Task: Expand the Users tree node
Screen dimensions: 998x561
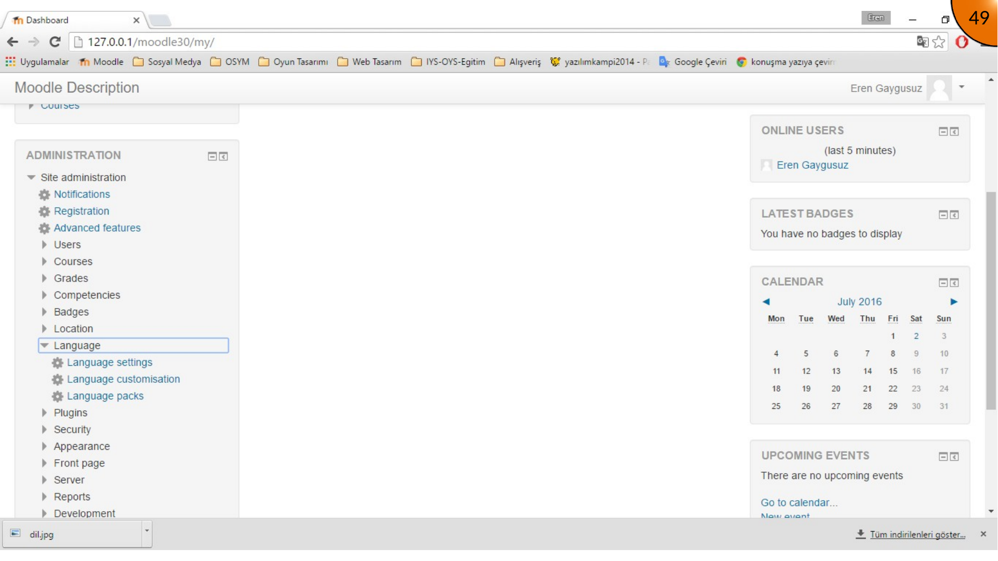Action: pyautogui.click(x=44, y=245)
